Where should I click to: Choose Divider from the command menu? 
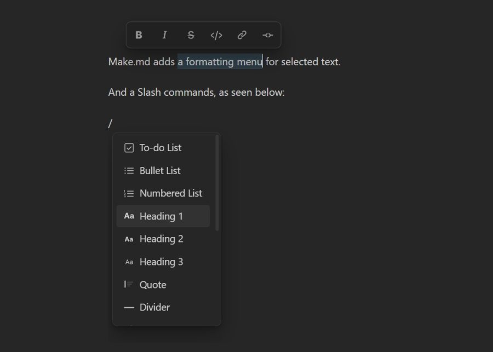(155, 307)
